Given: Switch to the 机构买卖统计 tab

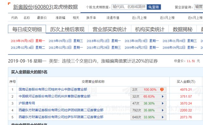Looking at the screenshot, I should point(150,29).
